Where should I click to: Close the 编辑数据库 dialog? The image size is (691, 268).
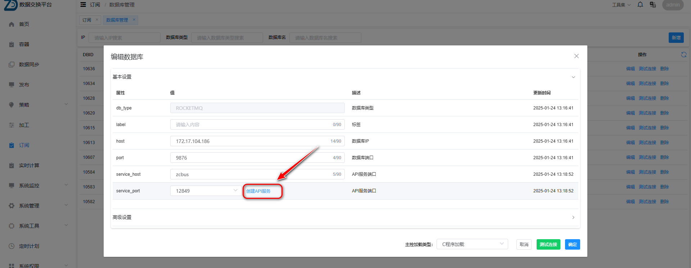[576, 56]
